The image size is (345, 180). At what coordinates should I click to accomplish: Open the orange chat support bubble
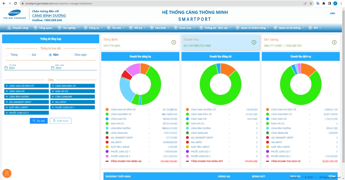click(x=7, y=173)
